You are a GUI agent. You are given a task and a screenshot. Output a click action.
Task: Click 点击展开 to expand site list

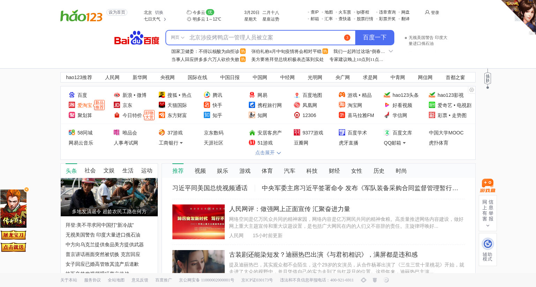(x=268, y=153)
